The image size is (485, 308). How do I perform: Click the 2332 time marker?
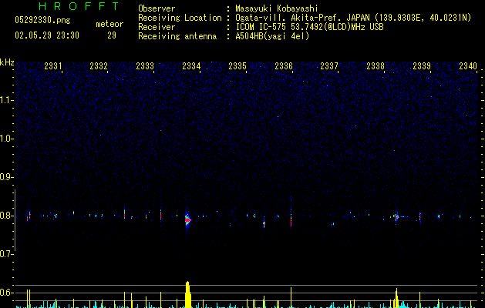point(99,66)
